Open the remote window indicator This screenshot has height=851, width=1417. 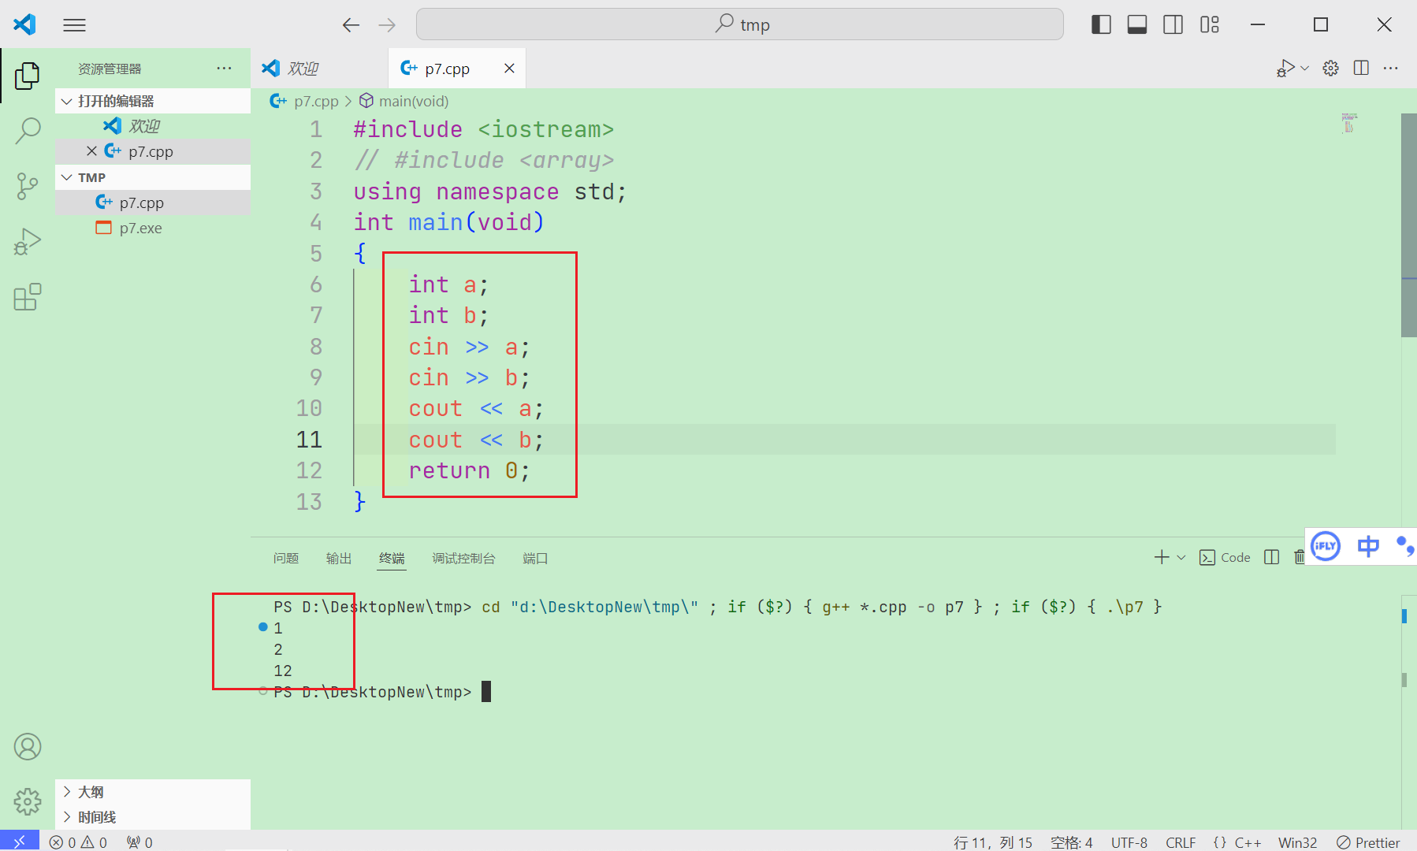click(x=19, y=842)
